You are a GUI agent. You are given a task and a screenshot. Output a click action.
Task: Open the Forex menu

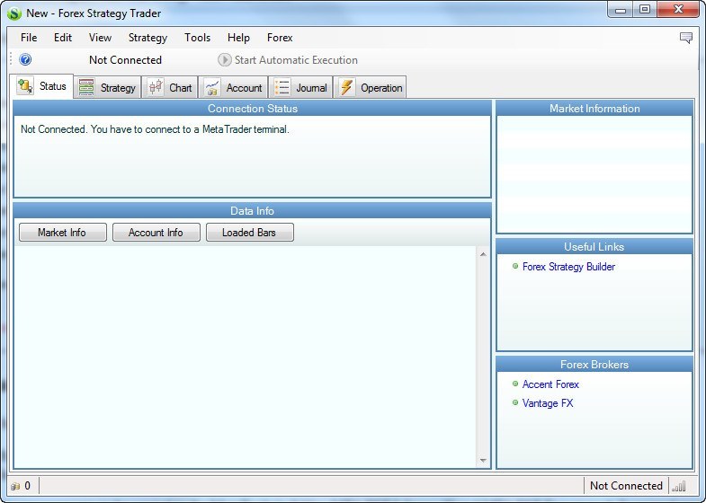[x=280, y=38]
